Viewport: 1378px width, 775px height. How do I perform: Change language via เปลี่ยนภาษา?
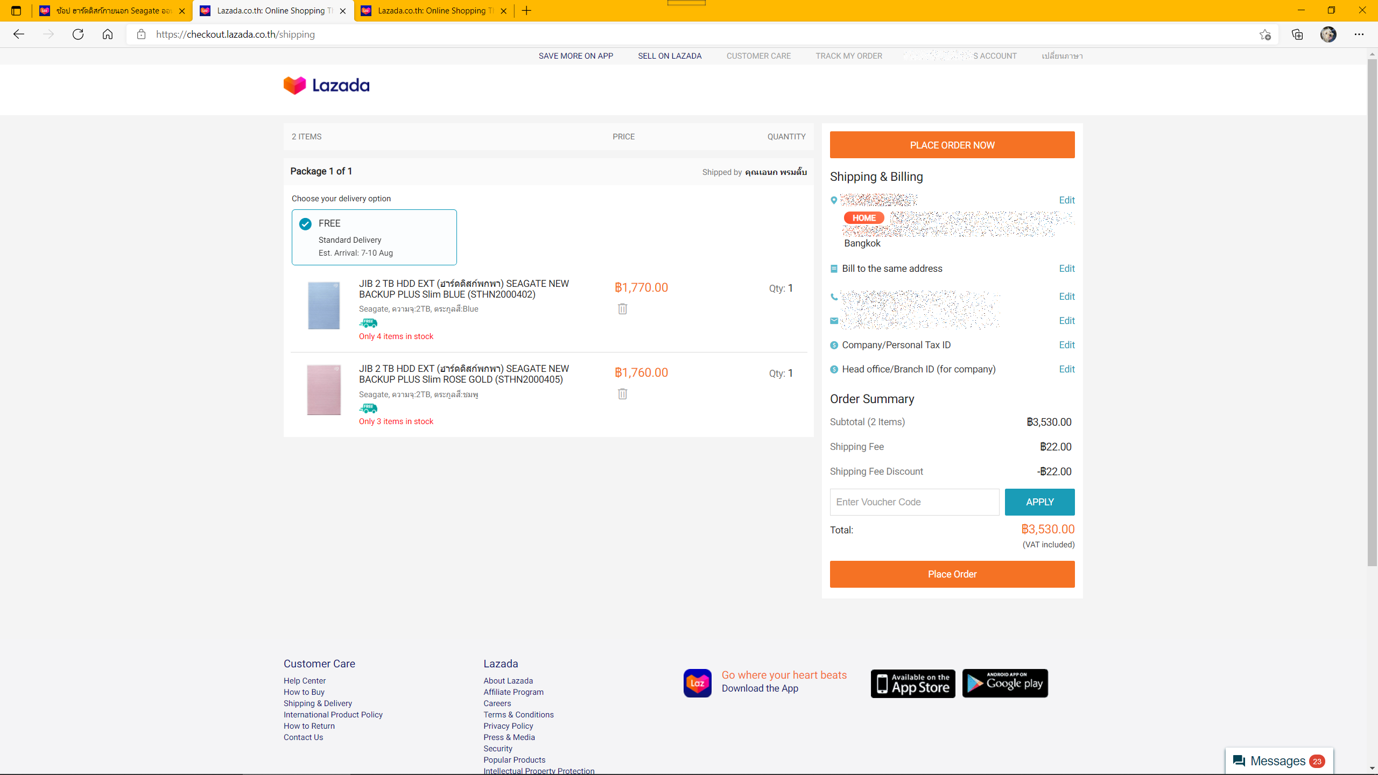(x=1061, y=56)
